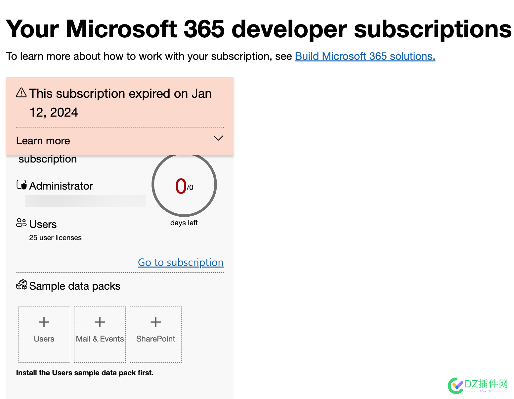Click the days left progress circle
The width and height of the screenshot is (514, 399).
coord(184,185)
